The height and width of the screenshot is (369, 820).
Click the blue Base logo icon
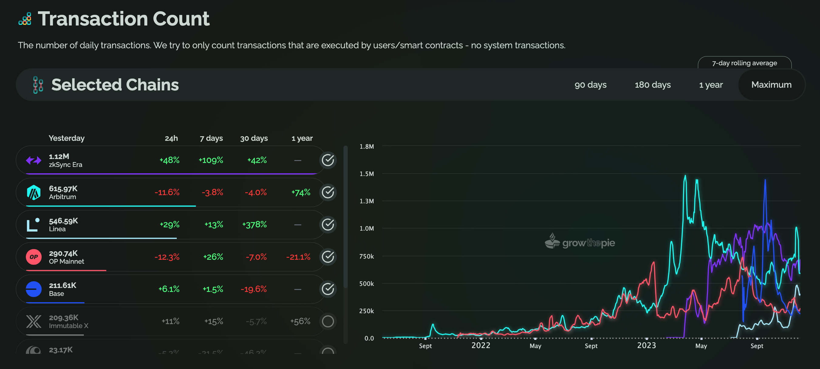33,289
